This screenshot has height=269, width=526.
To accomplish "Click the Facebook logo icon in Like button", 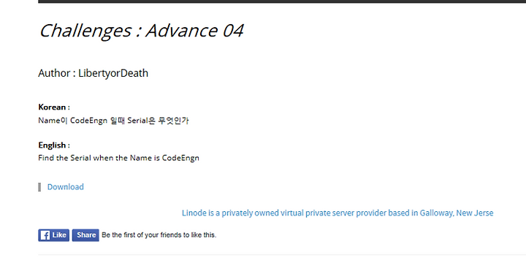I will point(45,235).
